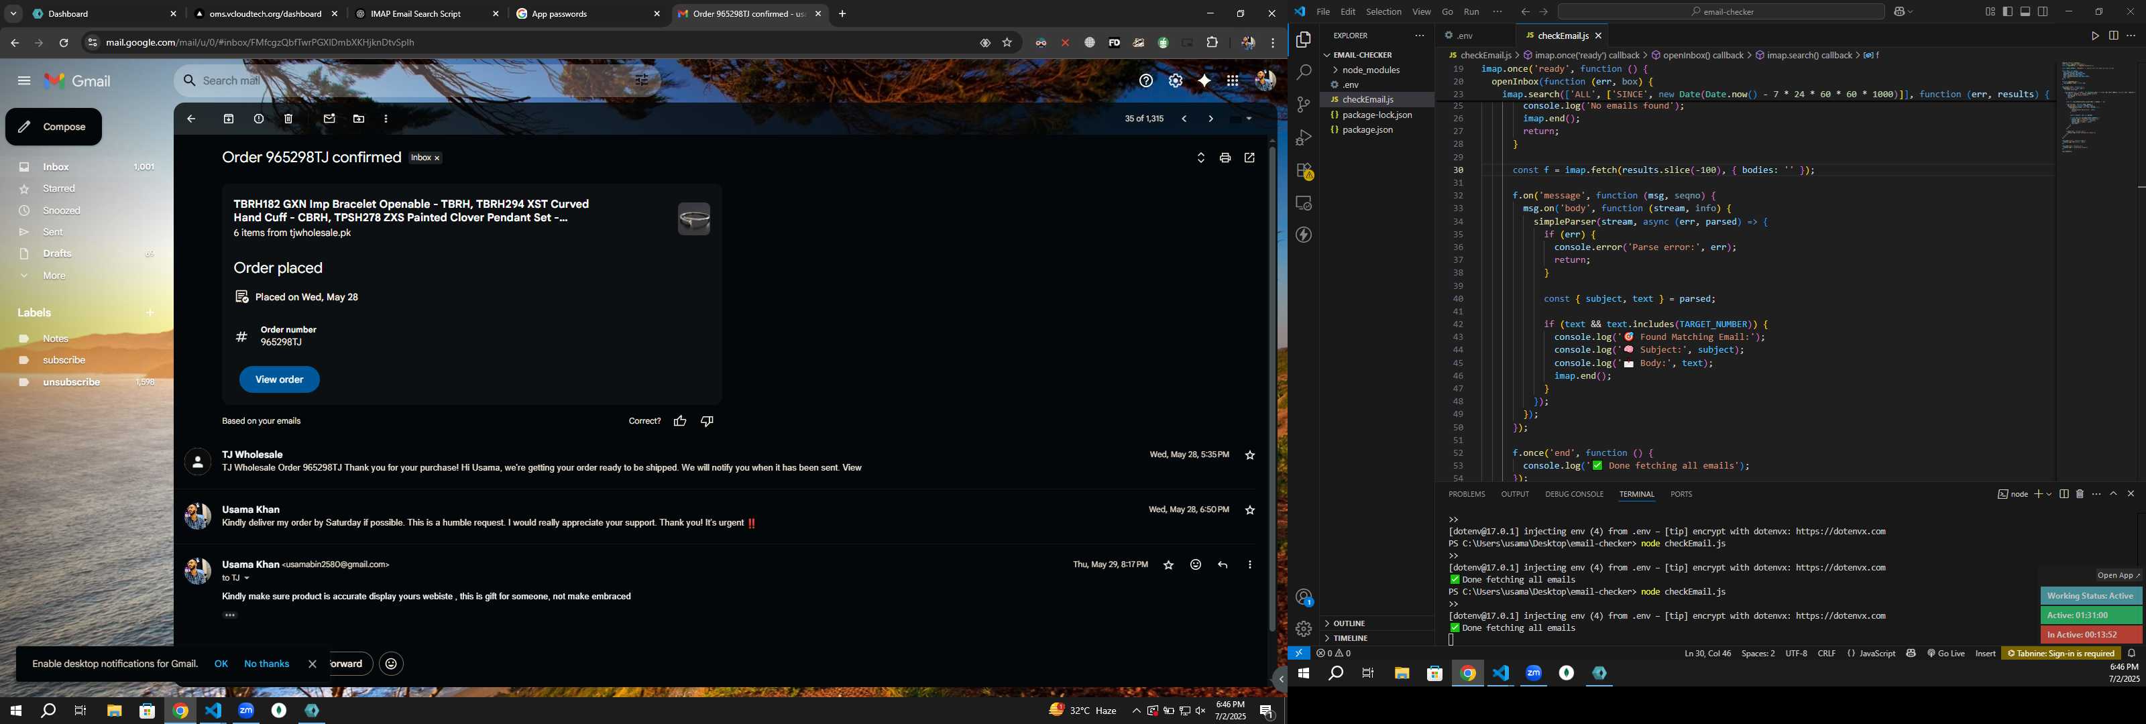Viewport: 2146px width, 724px height.
Task: Click in Gmail Search mail field
Action: (x=416, y=81)
